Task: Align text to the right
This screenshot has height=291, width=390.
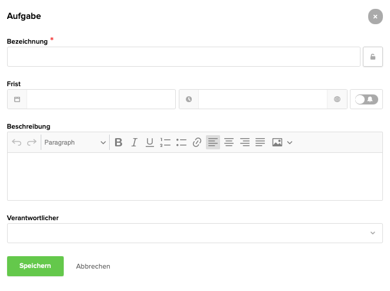Action: [x=245, y=142]
